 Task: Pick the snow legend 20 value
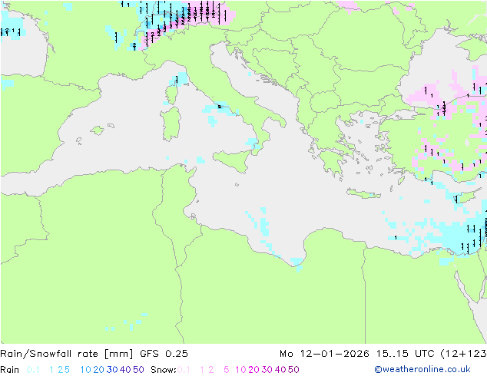pos(253,370)
